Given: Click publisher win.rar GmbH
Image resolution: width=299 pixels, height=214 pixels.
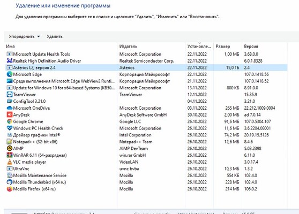Looking at the screenshot, I should (132, 155).
